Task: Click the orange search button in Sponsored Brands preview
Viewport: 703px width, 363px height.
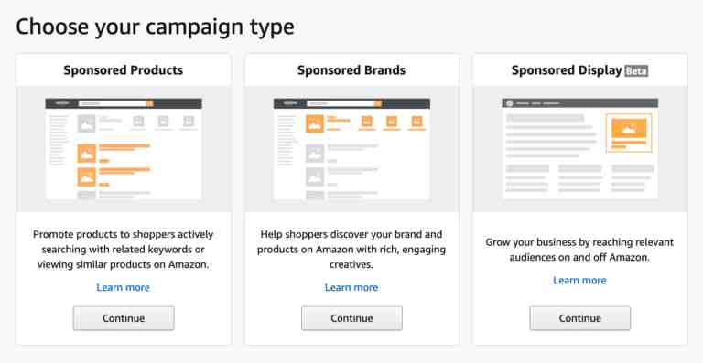Action: (x=378, y=103)
